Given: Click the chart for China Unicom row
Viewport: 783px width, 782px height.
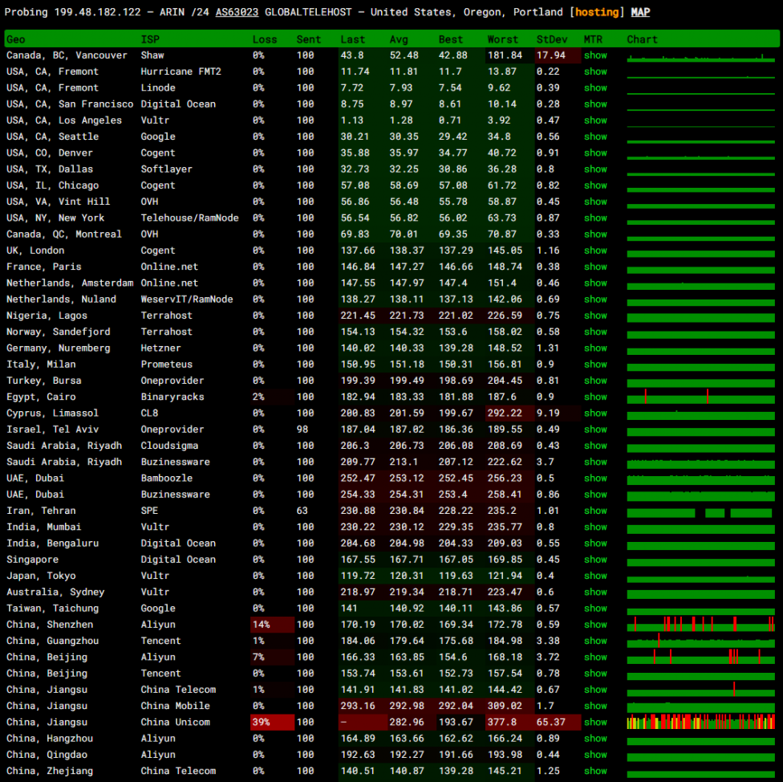Looking at the screenshot, I should point(700,722).
